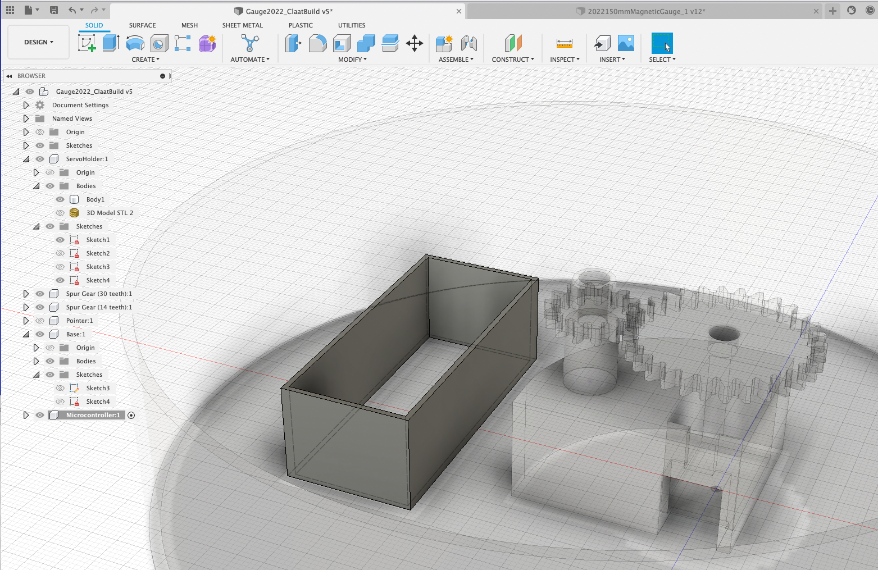The width and height of the screenshot is (878, 570).
Task: Open the INSPECT menu label
Action: click(x=565, y=60)
